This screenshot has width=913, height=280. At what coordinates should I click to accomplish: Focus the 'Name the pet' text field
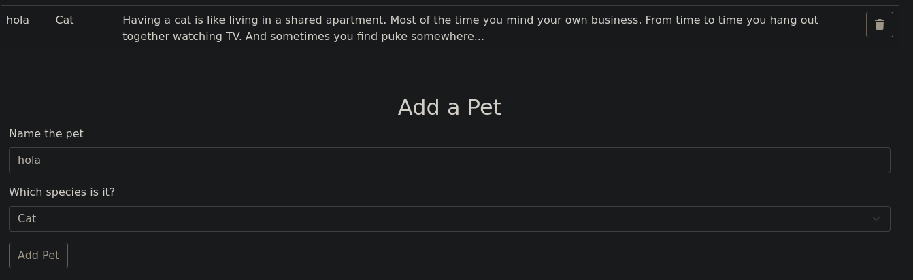point(449,160)
